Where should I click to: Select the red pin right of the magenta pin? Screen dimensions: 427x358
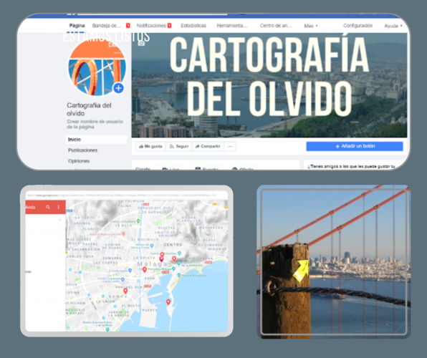(x=174, y=258)
